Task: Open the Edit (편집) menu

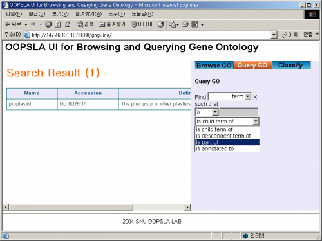Action: [x=37, y=14]
